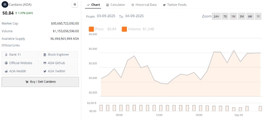
Task: Click the Cardano logo icon
Action: [x=5, y=4]
